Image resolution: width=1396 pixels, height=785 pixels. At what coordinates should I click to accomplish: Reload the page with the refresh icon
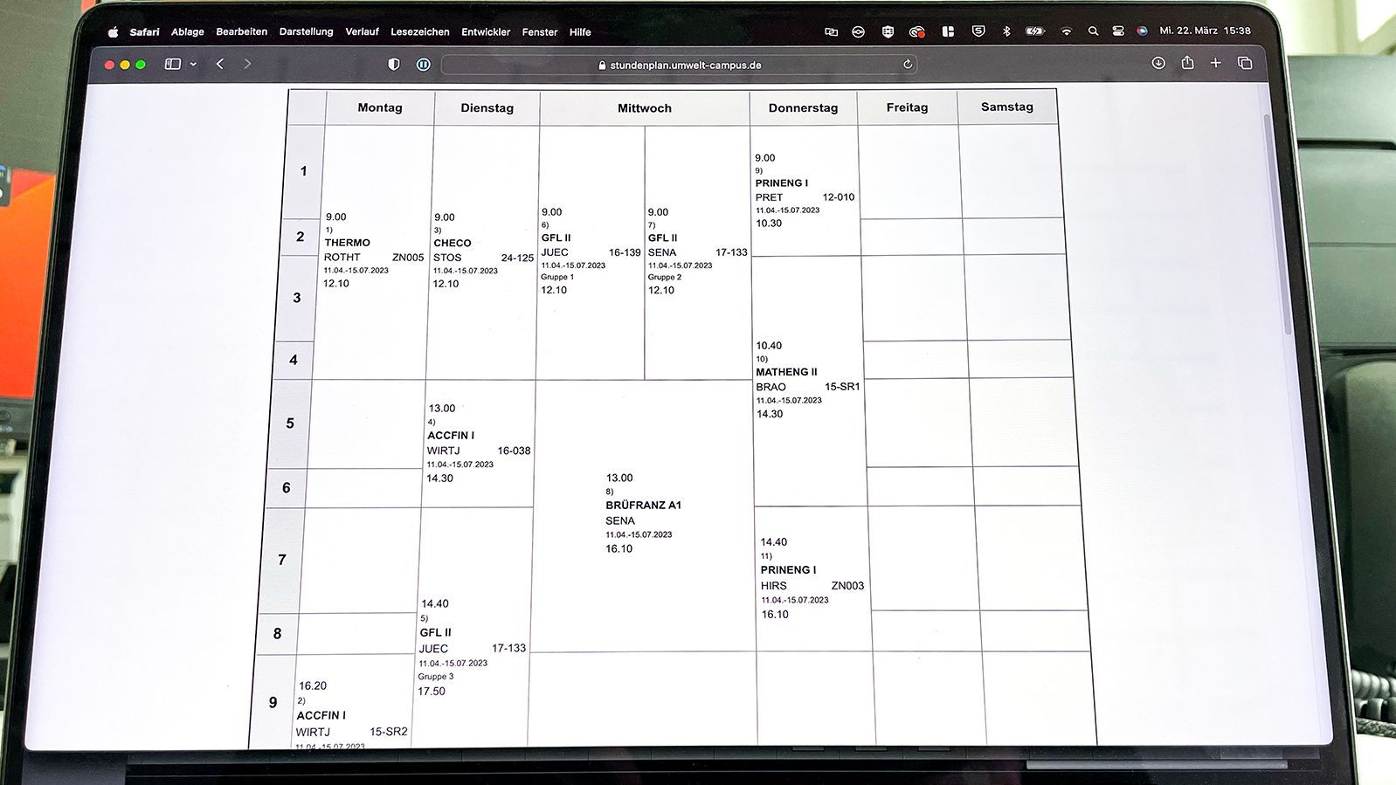click(x=908, y=65)
